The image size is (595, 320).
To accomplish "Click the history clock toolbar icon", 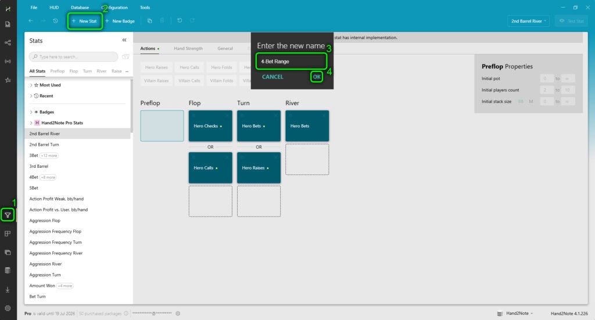I will pyautogui.click(x=55, y=21).
